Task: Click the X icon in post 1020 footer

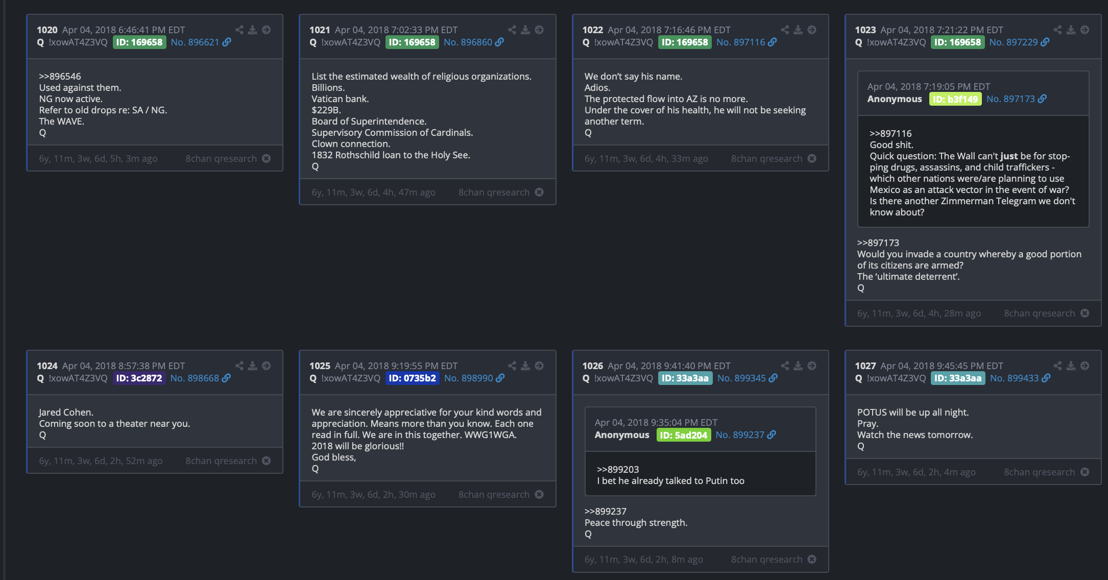Action: 267,159
